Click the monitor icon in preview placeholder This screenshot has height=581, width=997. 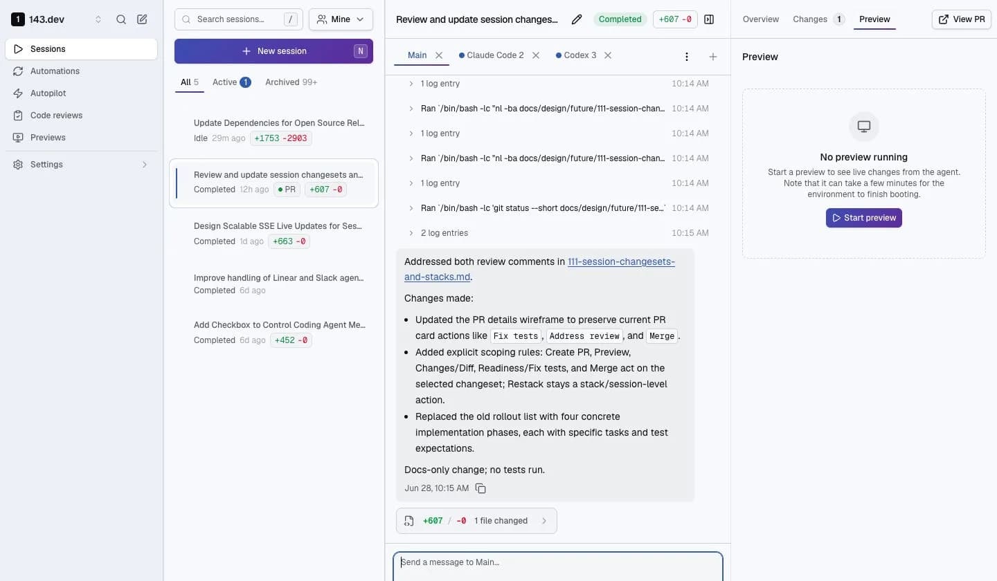click(863, 127)
